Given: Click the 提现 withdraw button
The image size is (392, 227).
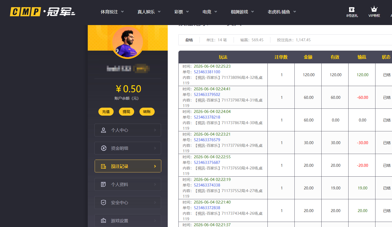Looking at the screenshot, I should (126, 112).
